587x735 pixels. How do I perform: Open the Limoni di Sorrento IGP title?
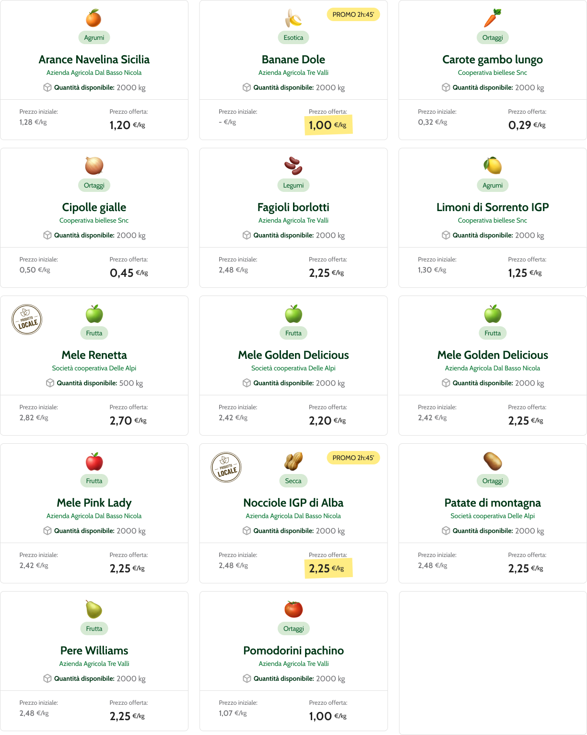pyautogui.click(x=493, y=207)
